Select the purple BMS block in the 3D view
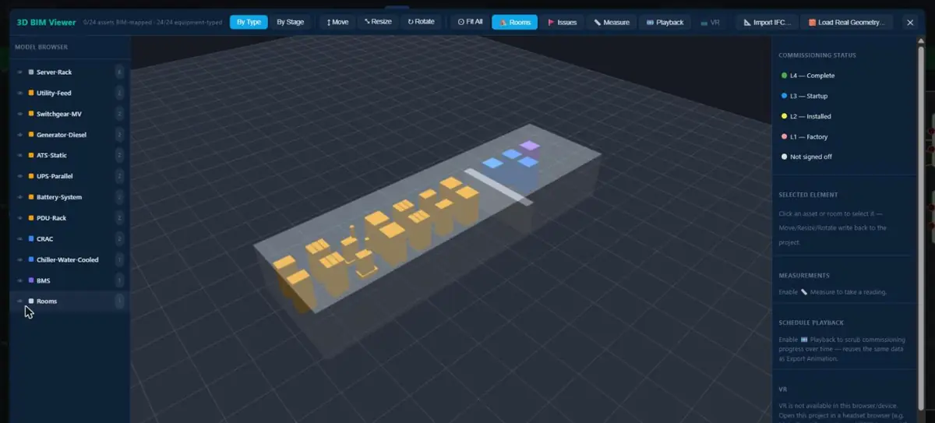Screen dimensions: 935x423 click(x=531, y=146)
